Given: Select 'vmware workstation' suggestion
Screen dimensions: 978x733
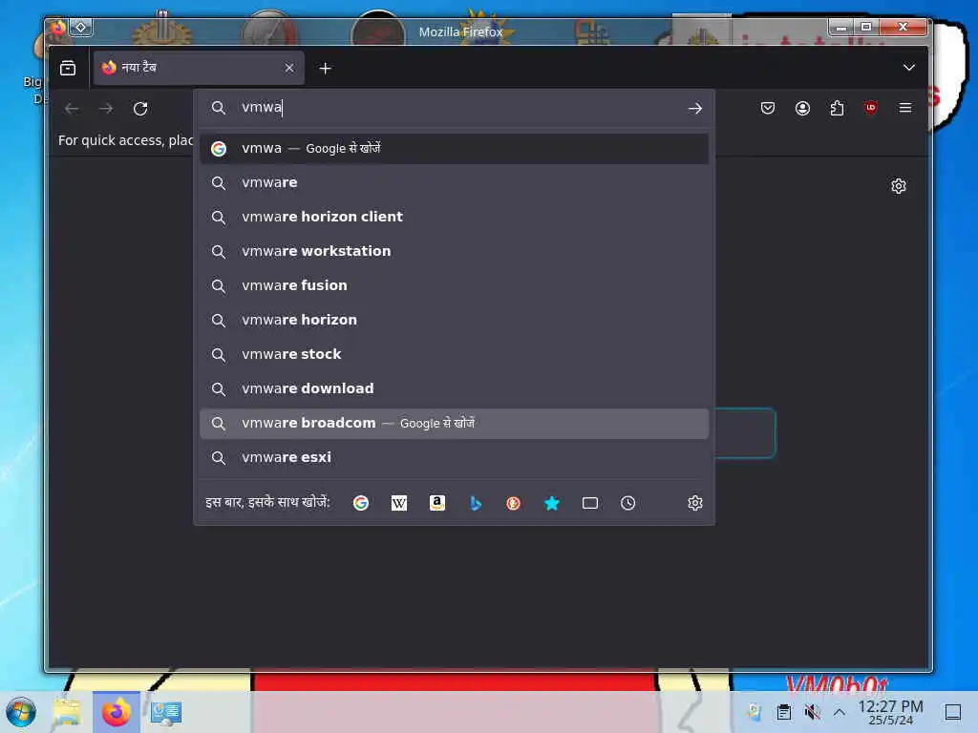Looking at the screenshot, I should pyautogui.click(x=454, y=251).
